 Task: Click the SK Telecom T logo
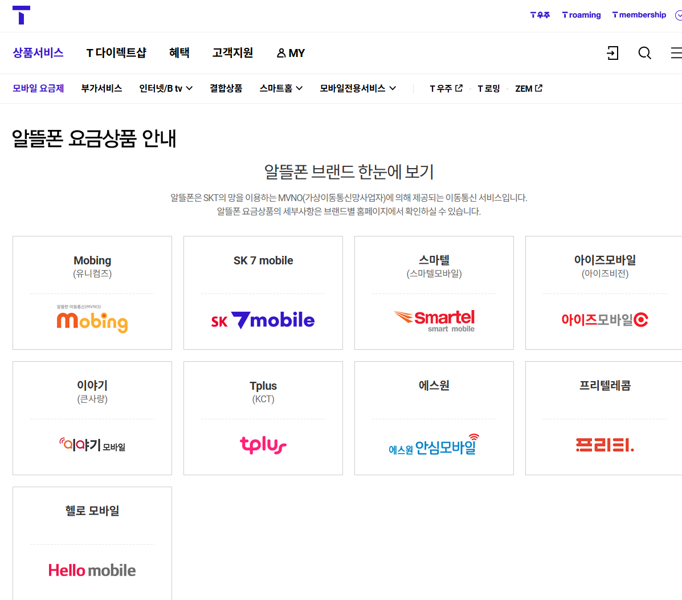pos(22,15)
